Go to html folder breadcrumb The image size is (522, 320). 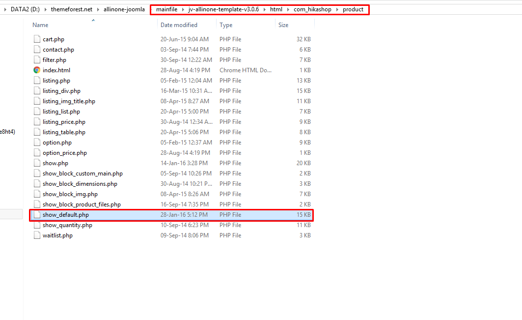click(x=276, y=9)
